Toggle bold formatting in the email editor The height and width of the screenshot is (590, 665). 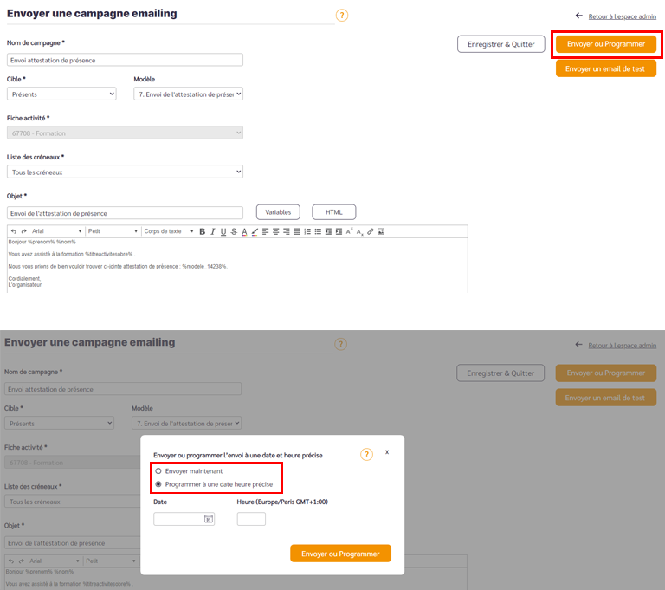tap(203, 231)
